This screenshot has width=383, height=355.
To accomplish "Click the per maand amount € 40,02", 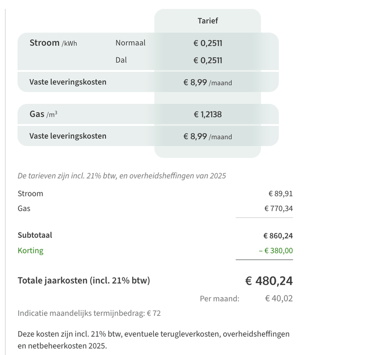I will tap(279, 299).
